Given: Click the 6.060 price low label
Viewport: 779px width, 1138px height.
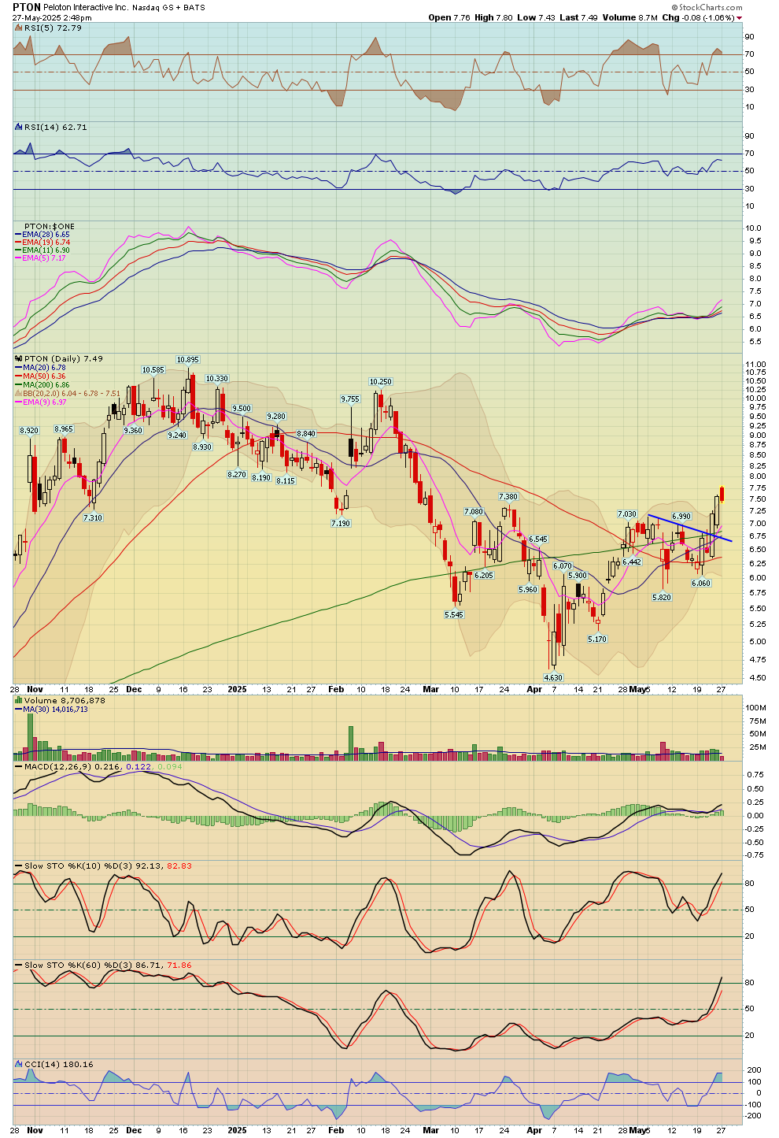Looking at the screenshot, I should click(701, 583).
